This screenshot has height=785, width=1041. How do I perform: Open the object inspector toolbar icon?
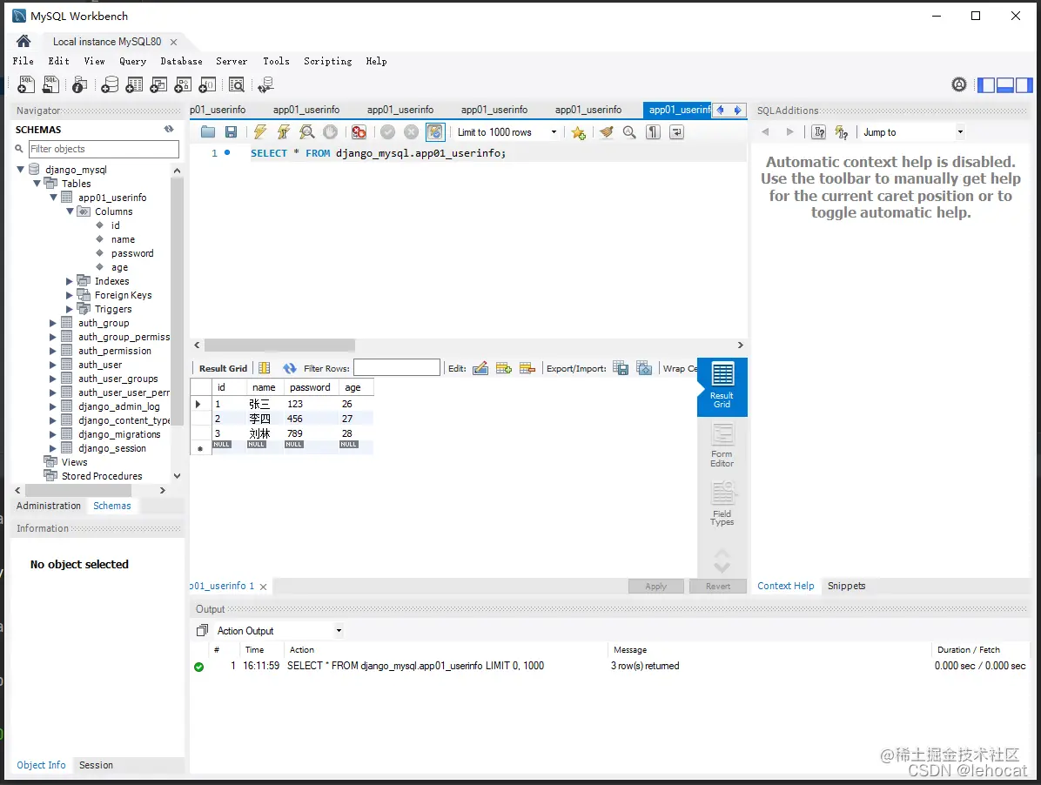click(x=80, y=84)
